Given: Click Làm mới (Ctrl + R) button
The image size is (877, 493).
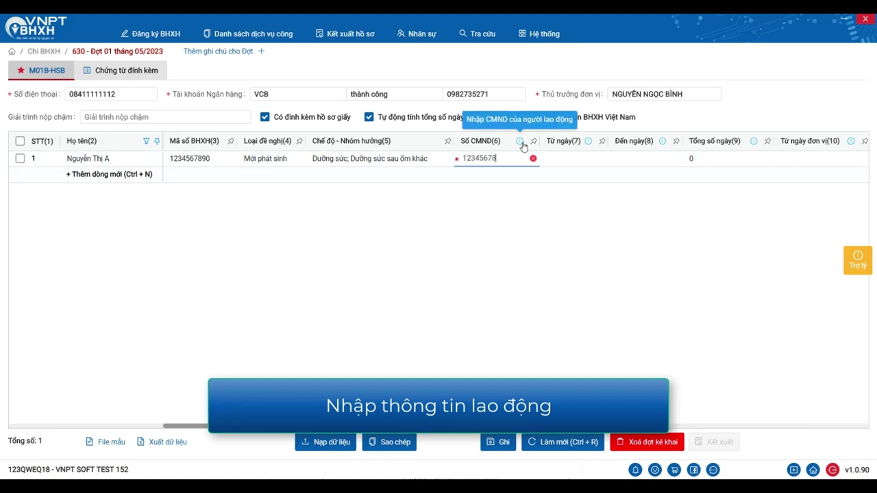Looking at the screenshot, I should 563,442.
